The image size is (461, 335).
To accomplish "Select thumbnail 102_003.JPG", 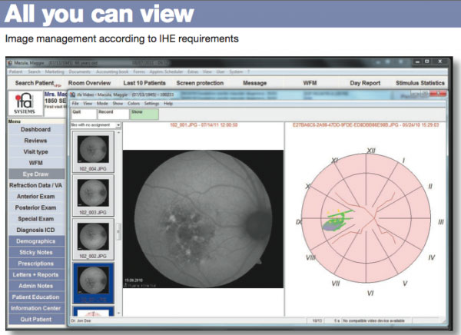I will [93, 191].
